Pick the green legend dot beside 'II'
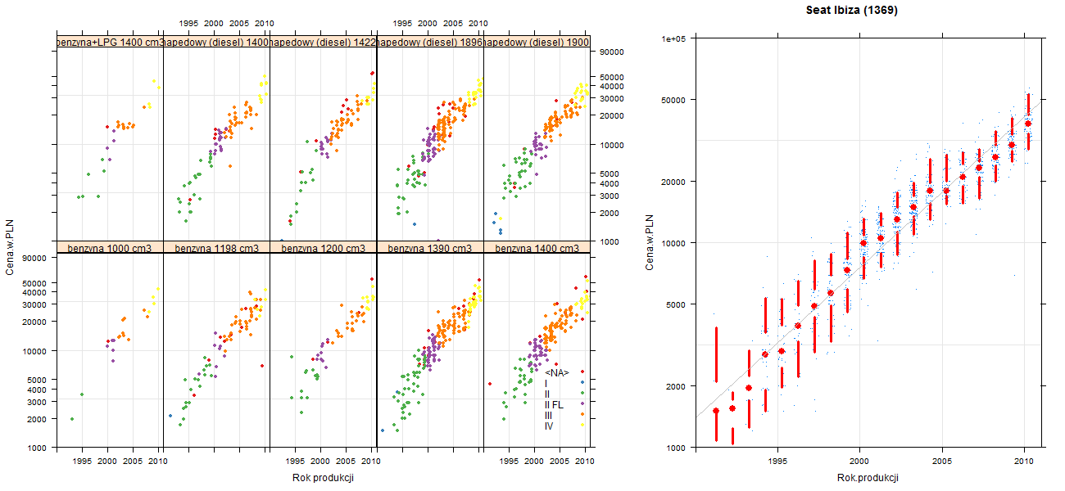 coord(582,394)
